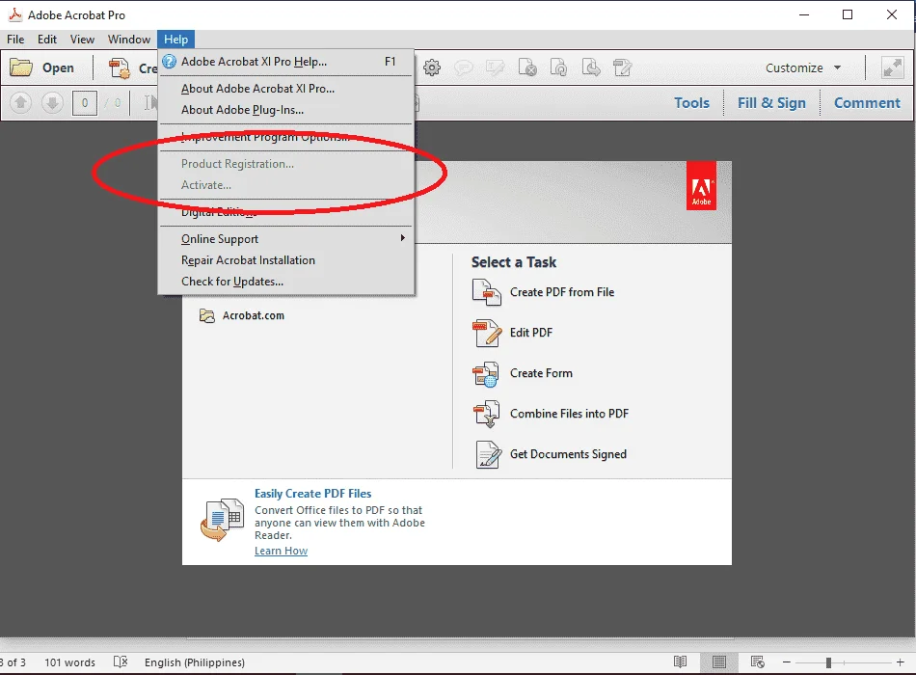
Task: Click the Combine Files into PDF icon
Action: [x=486, y=415]
